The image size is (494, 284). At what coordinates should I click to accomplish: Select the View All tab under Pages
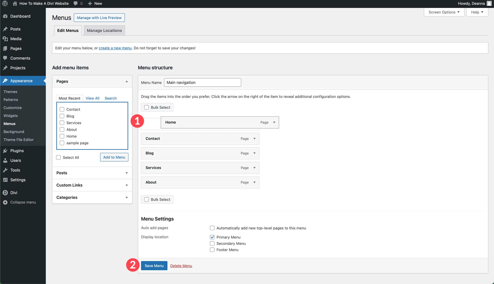pos(92,98)
